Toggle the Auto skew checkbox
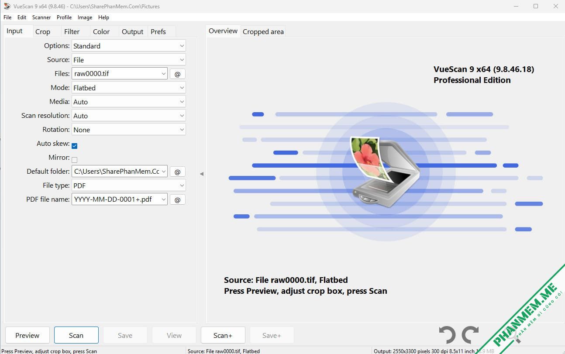The image size is (565, 354). [x=74, y=145]
